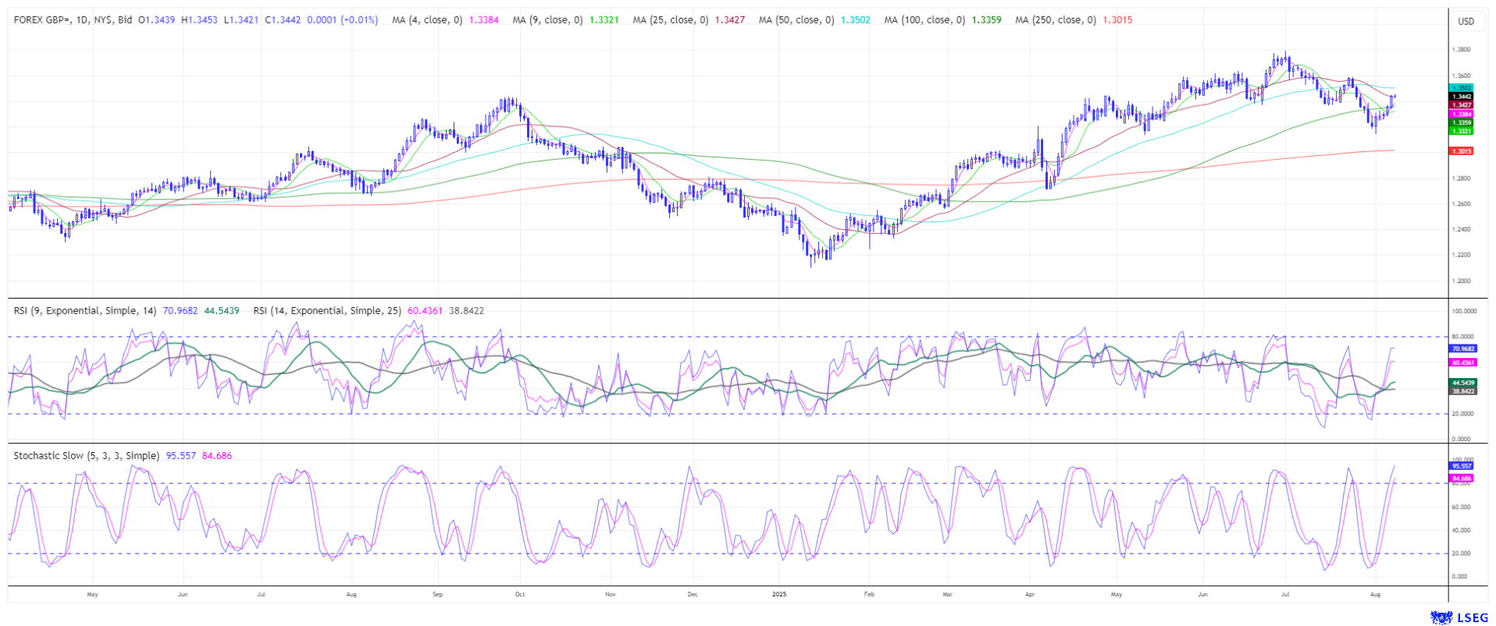Select the FOREX GBP= symbol title
The width and height of the screenshot is (1496, 626).
point(73,19)
